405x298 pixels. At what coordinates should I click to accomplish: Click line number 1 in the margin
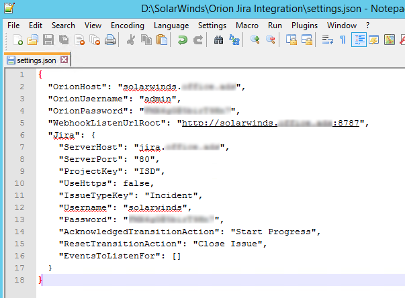pos(22,74)
